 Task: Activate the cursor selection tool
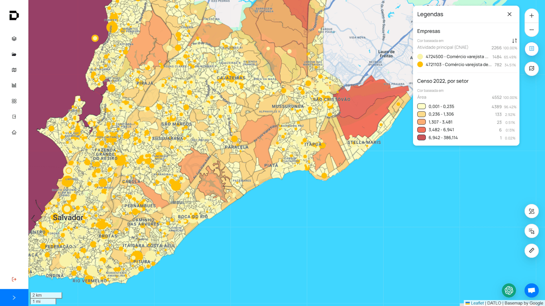531,231
